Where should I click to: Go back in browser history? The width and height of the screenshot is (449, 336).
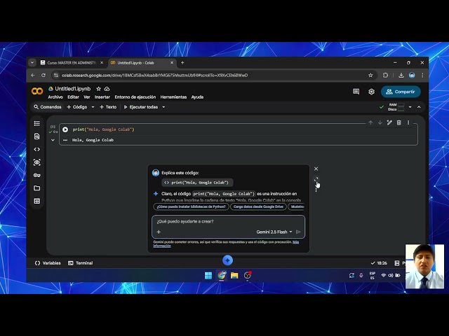tap(33, 75)
